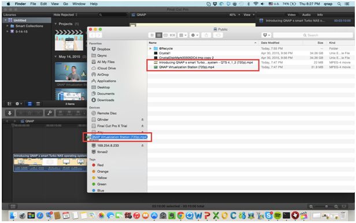Open the Window menu

tap(79, 4)
